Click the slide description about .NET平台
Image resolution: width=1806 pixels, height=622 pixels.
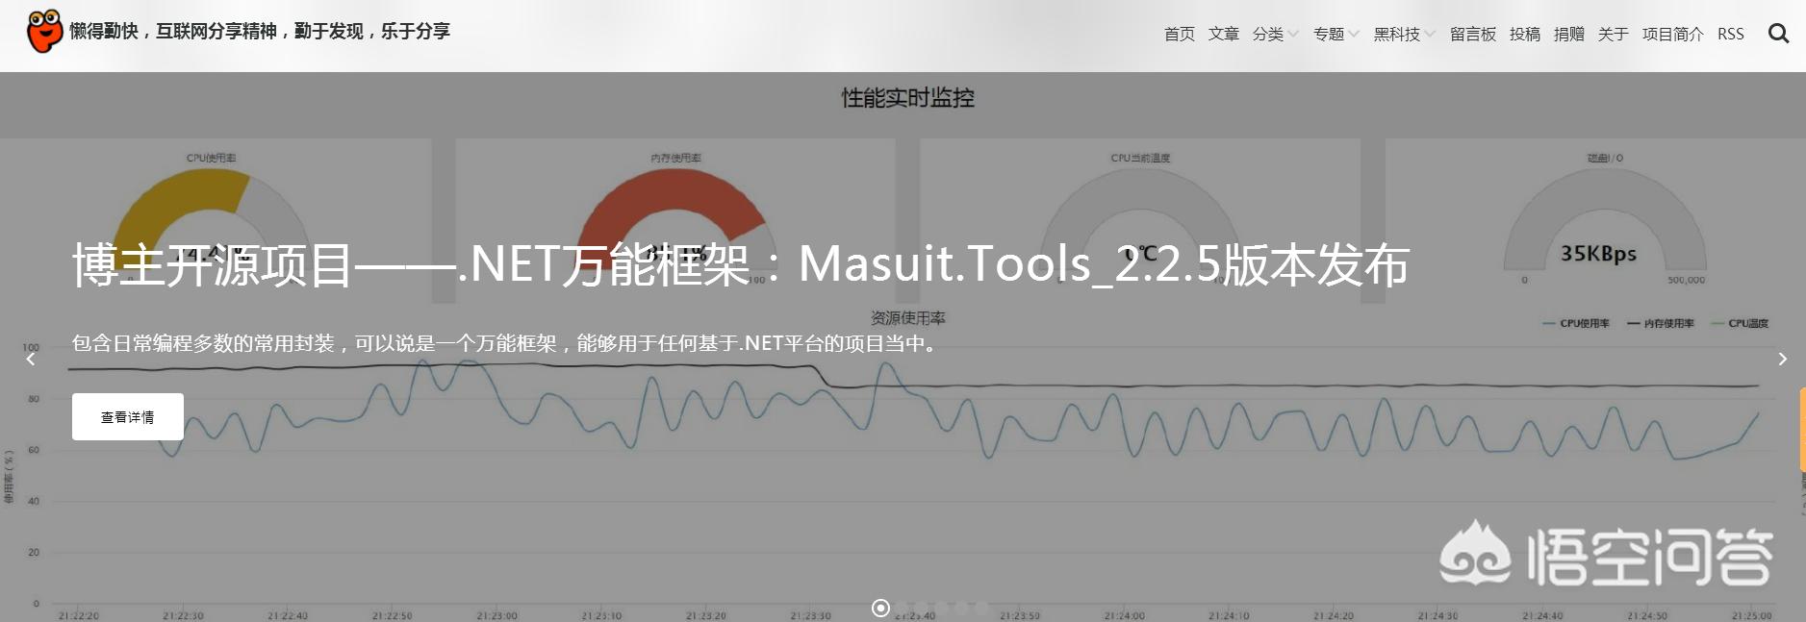click(x=508, y=343)
